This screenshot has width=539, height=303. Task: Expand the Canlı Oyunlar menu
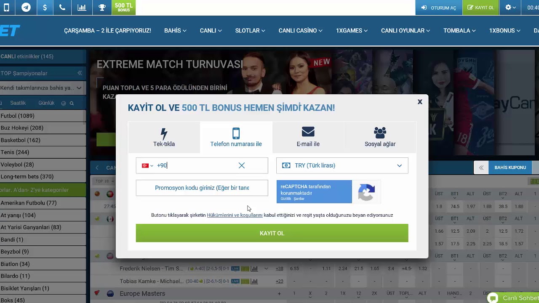(x=406, y=31)
